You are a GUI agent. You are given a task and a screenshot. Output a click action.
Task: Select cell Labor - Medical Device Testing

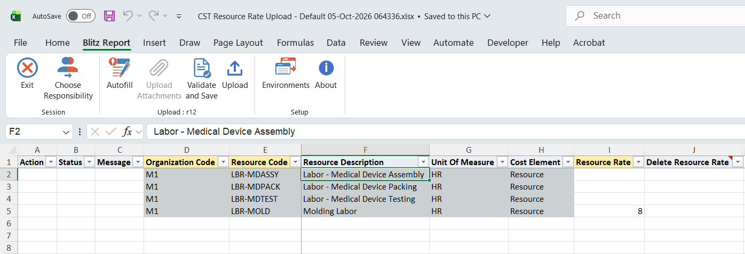pos(366,199)
